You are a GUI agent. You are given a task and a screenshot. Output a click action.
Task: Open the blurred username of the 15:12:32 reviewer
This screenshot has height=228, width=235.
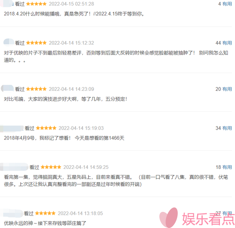(9, 42)
